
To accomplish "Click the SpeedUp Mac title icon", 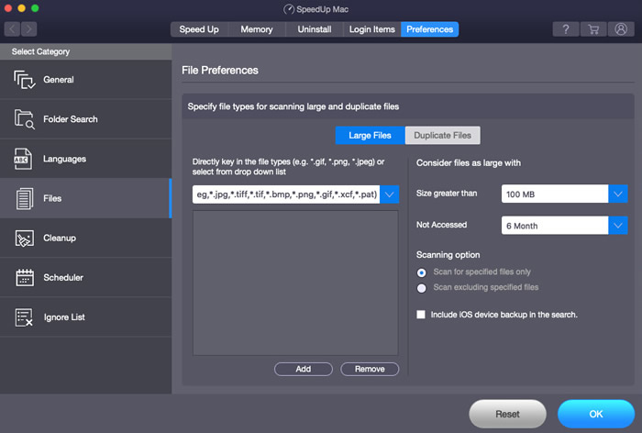I will coord(289,9).
